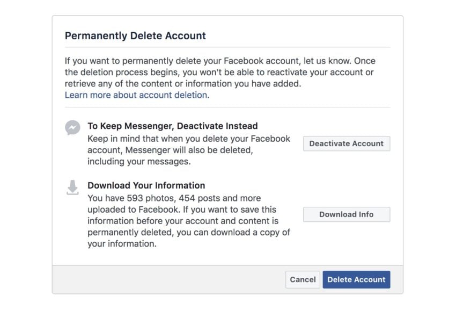This screenshot has width=456, height=310.
Task: Confirm with the blue Delete Account button
Action: [x=356, y=279]
